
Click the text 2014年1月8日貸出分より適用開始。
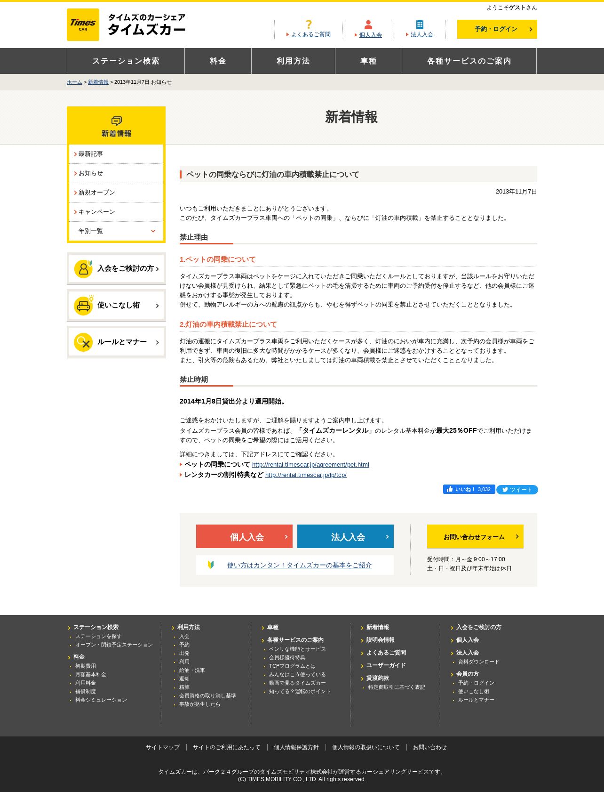click(234, 402)
